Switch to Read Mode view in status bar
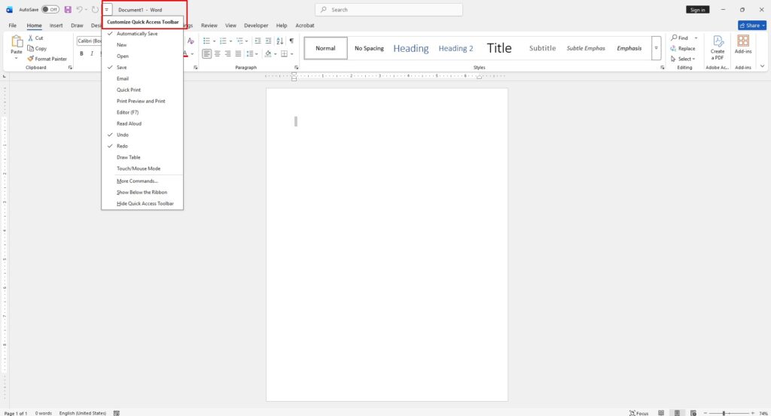Viewport: 771px width, 416px height. coord(661,413)
